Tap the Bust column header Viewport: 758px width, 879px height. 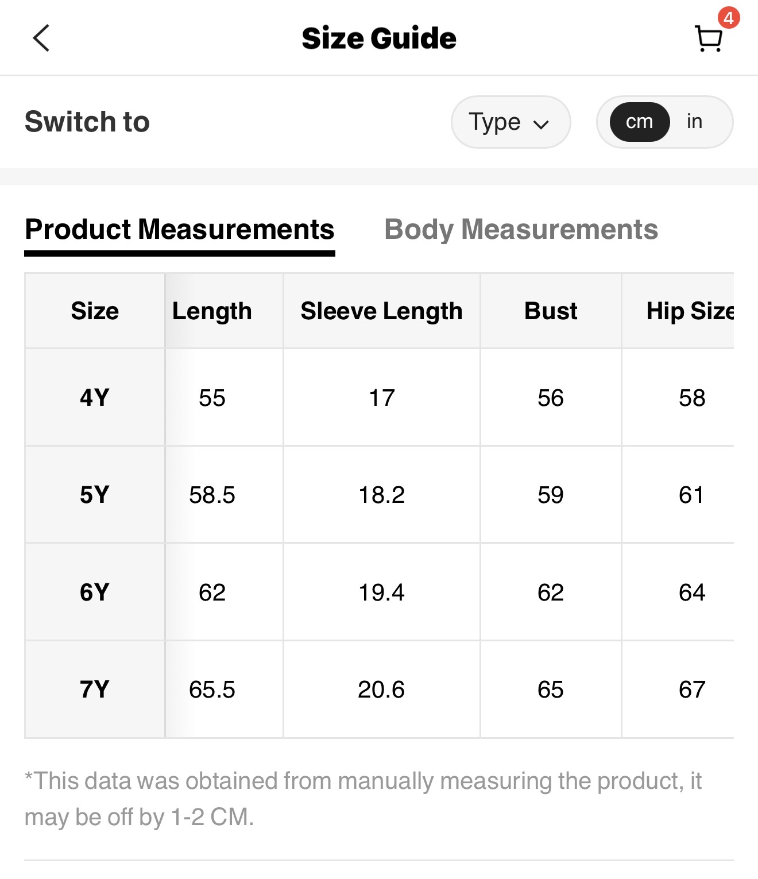(551, 311)
